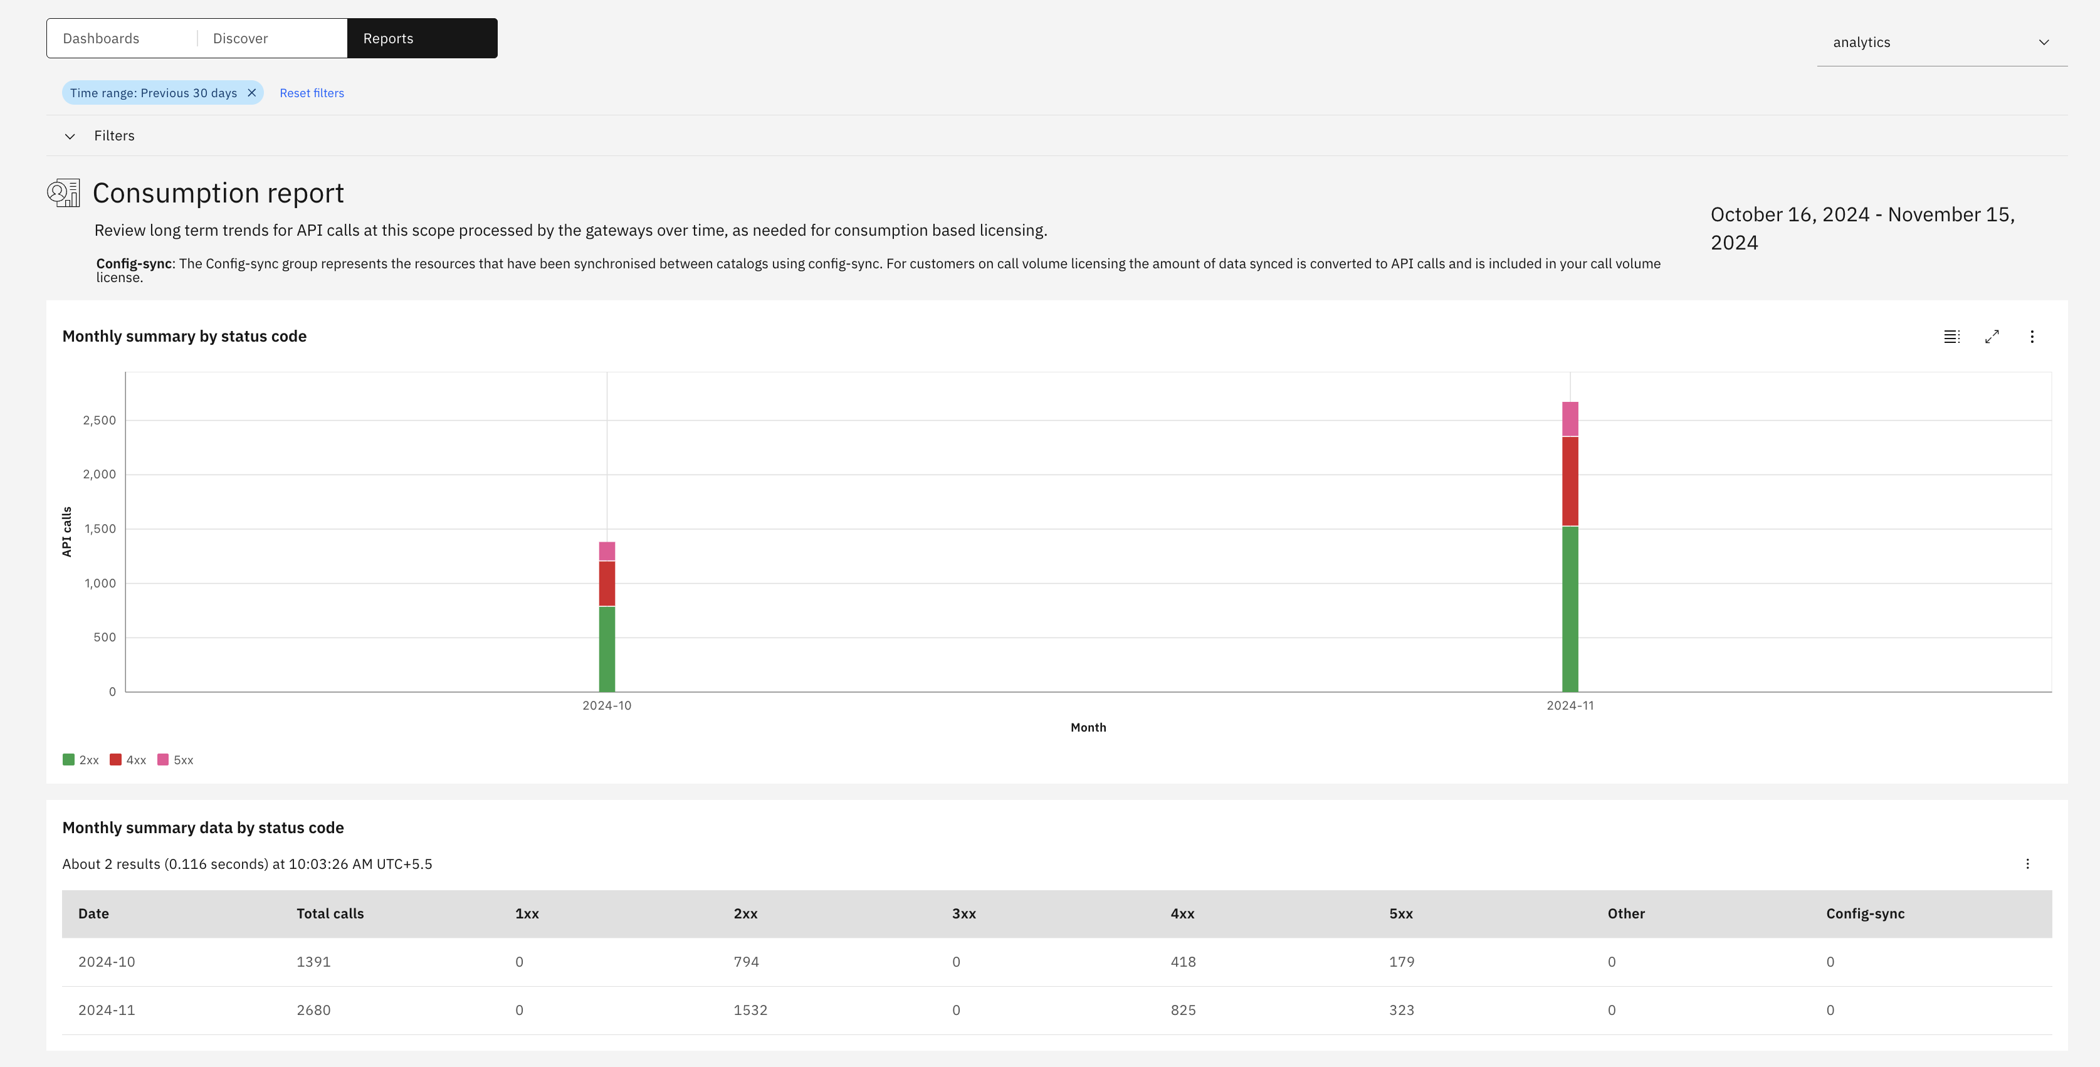Remove the Time range filter chip
Image resolution: width=2100 pixels, height=1067 pixels.
[252, 93]
